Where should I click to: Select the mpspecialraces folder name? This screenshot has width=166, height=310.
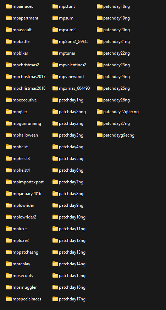tap(27, 299)
